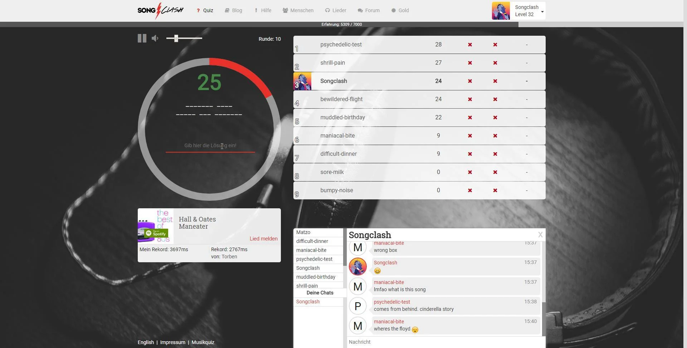Click the profile avatar in the header
The height and width of the screenshot is (348, 687).
click(501, 11)
